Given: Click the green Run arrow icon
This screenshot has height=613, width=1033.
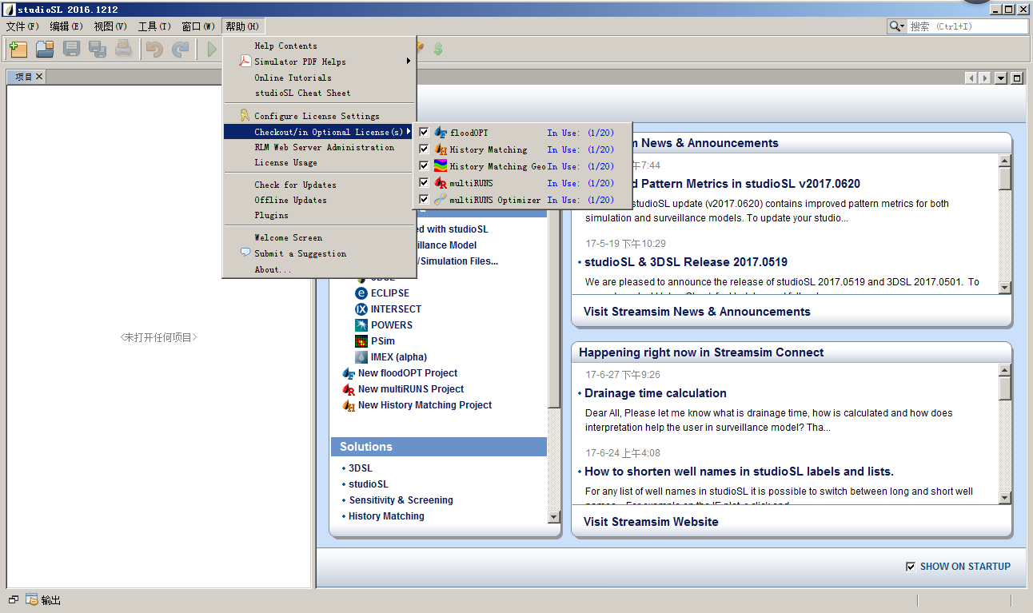Looking at the screenshot, I should (212, 49).
